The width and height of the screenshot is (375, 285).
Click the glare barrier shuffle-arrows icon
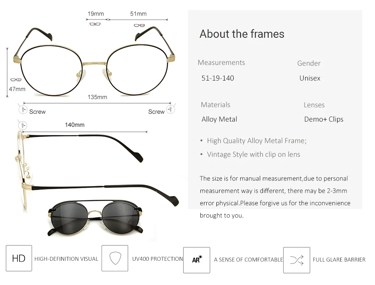pos(296,260)
